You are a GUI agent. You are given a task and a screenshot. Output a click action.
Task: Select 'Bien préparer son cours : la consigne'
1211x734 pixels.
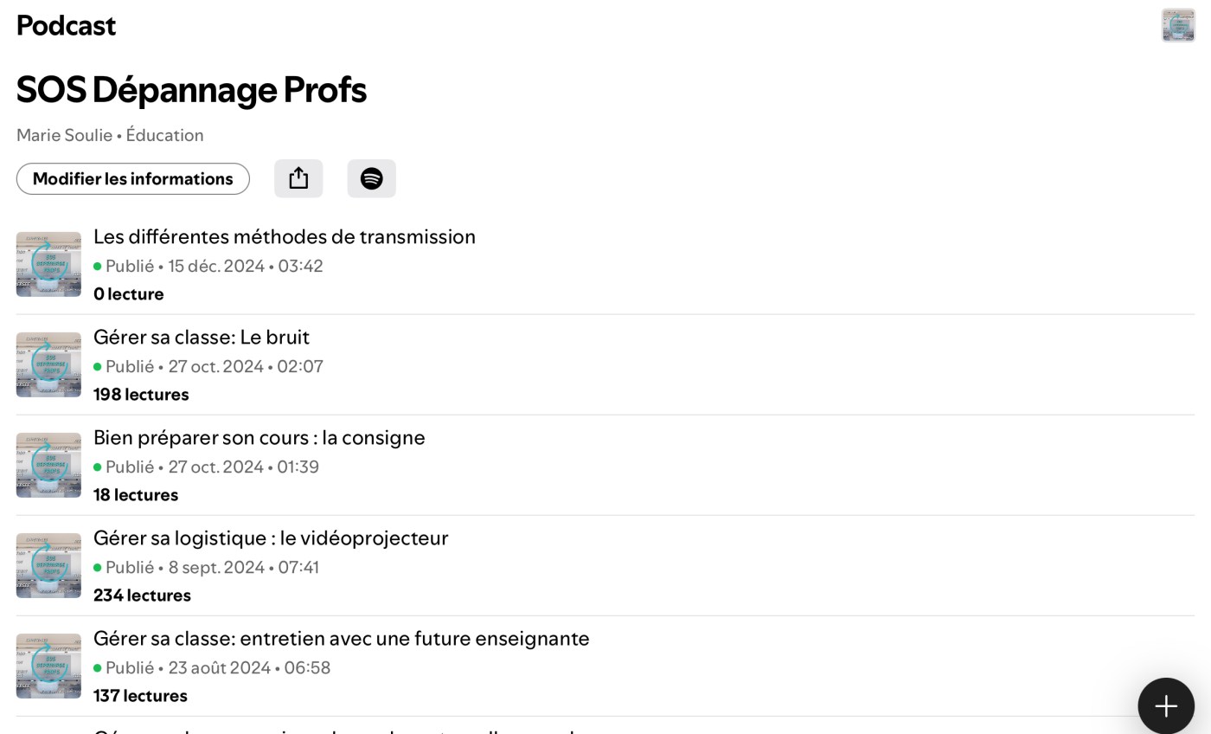(x=259, y=437)
